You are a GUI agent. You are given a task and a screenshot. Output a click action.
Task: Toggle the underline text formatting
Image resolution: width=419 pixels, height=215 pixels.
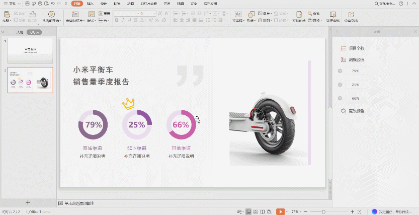129,21
